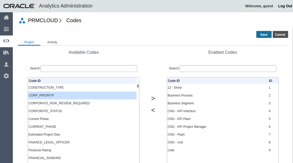Click the Enabled Codes search field

[228, 68]
